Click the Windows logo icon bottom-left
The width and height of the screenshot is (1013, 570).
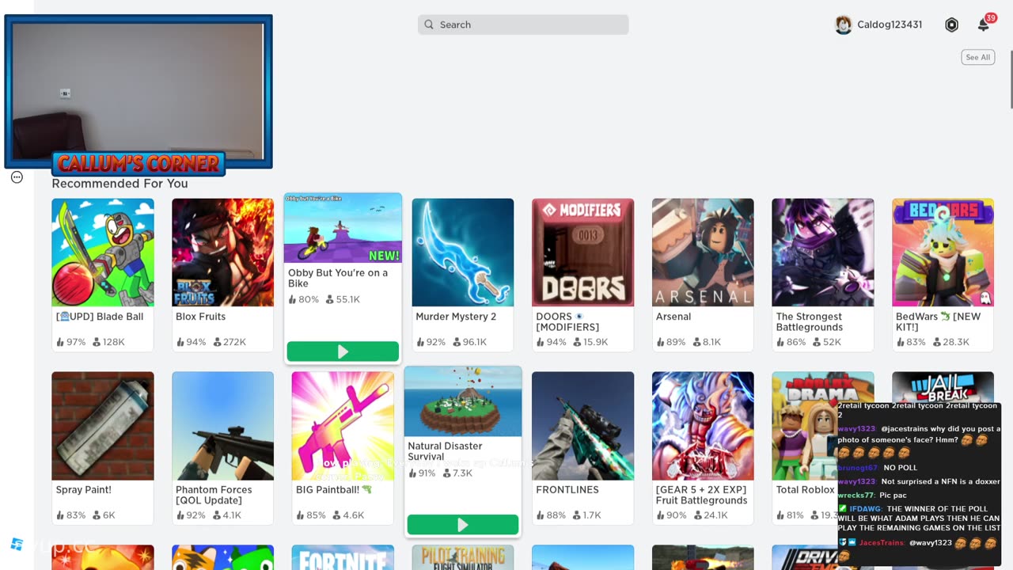click(x=17, y=544)
